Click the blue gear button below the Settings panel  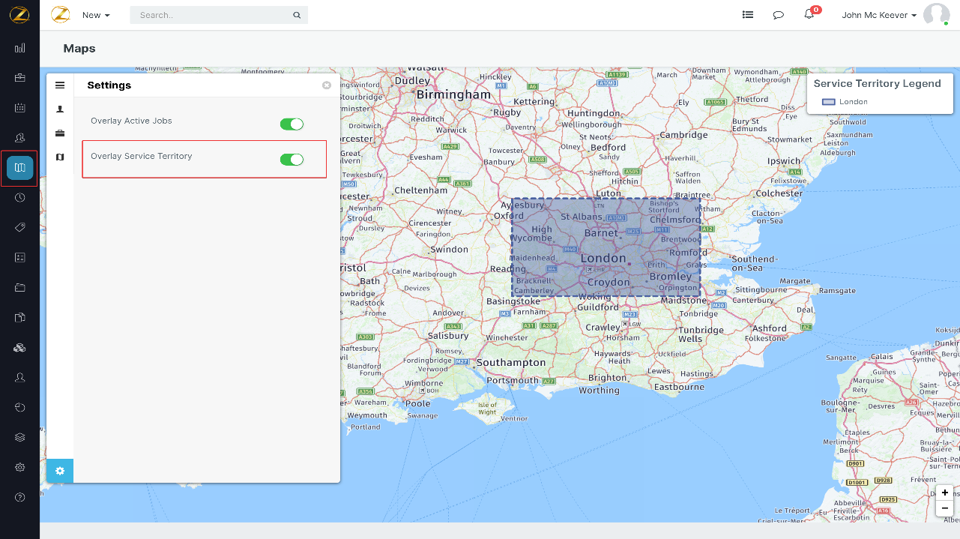[60, 471]
